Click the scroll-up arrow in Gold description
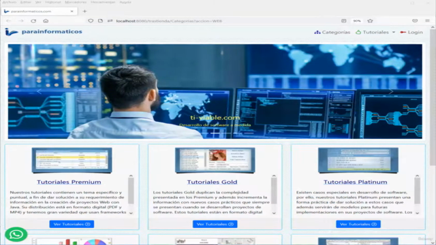The width and height of the screenshot is (436, 245). coord(274,176)
